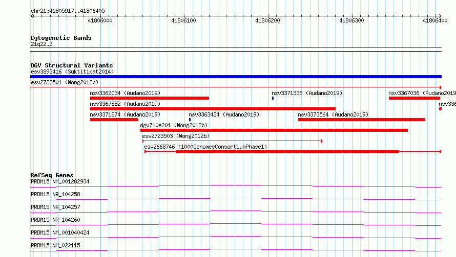Select the dgv710e201 (Wong2012b) label
Image resolution: width=456 pixels, height=257 pixels.
(174, 125)
